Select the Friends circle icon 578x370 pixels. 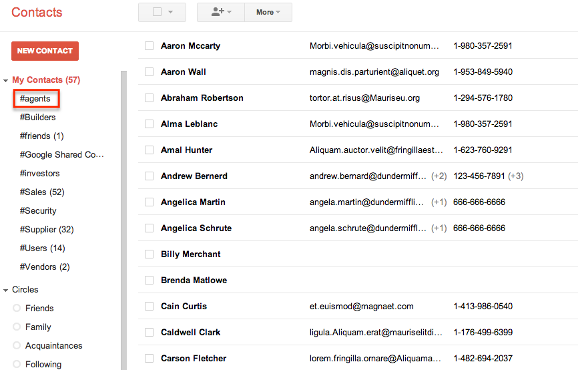point(17,308)
